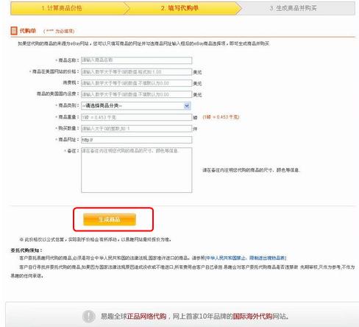359x327 pixels.
Task: Click the 委托代购须知 heading
Action: pyautogui.click(x=26, y=250)
